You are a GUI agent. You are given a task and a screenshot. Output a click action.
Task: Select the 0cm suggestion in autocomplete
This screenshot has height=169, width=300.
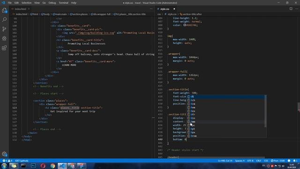226,104
